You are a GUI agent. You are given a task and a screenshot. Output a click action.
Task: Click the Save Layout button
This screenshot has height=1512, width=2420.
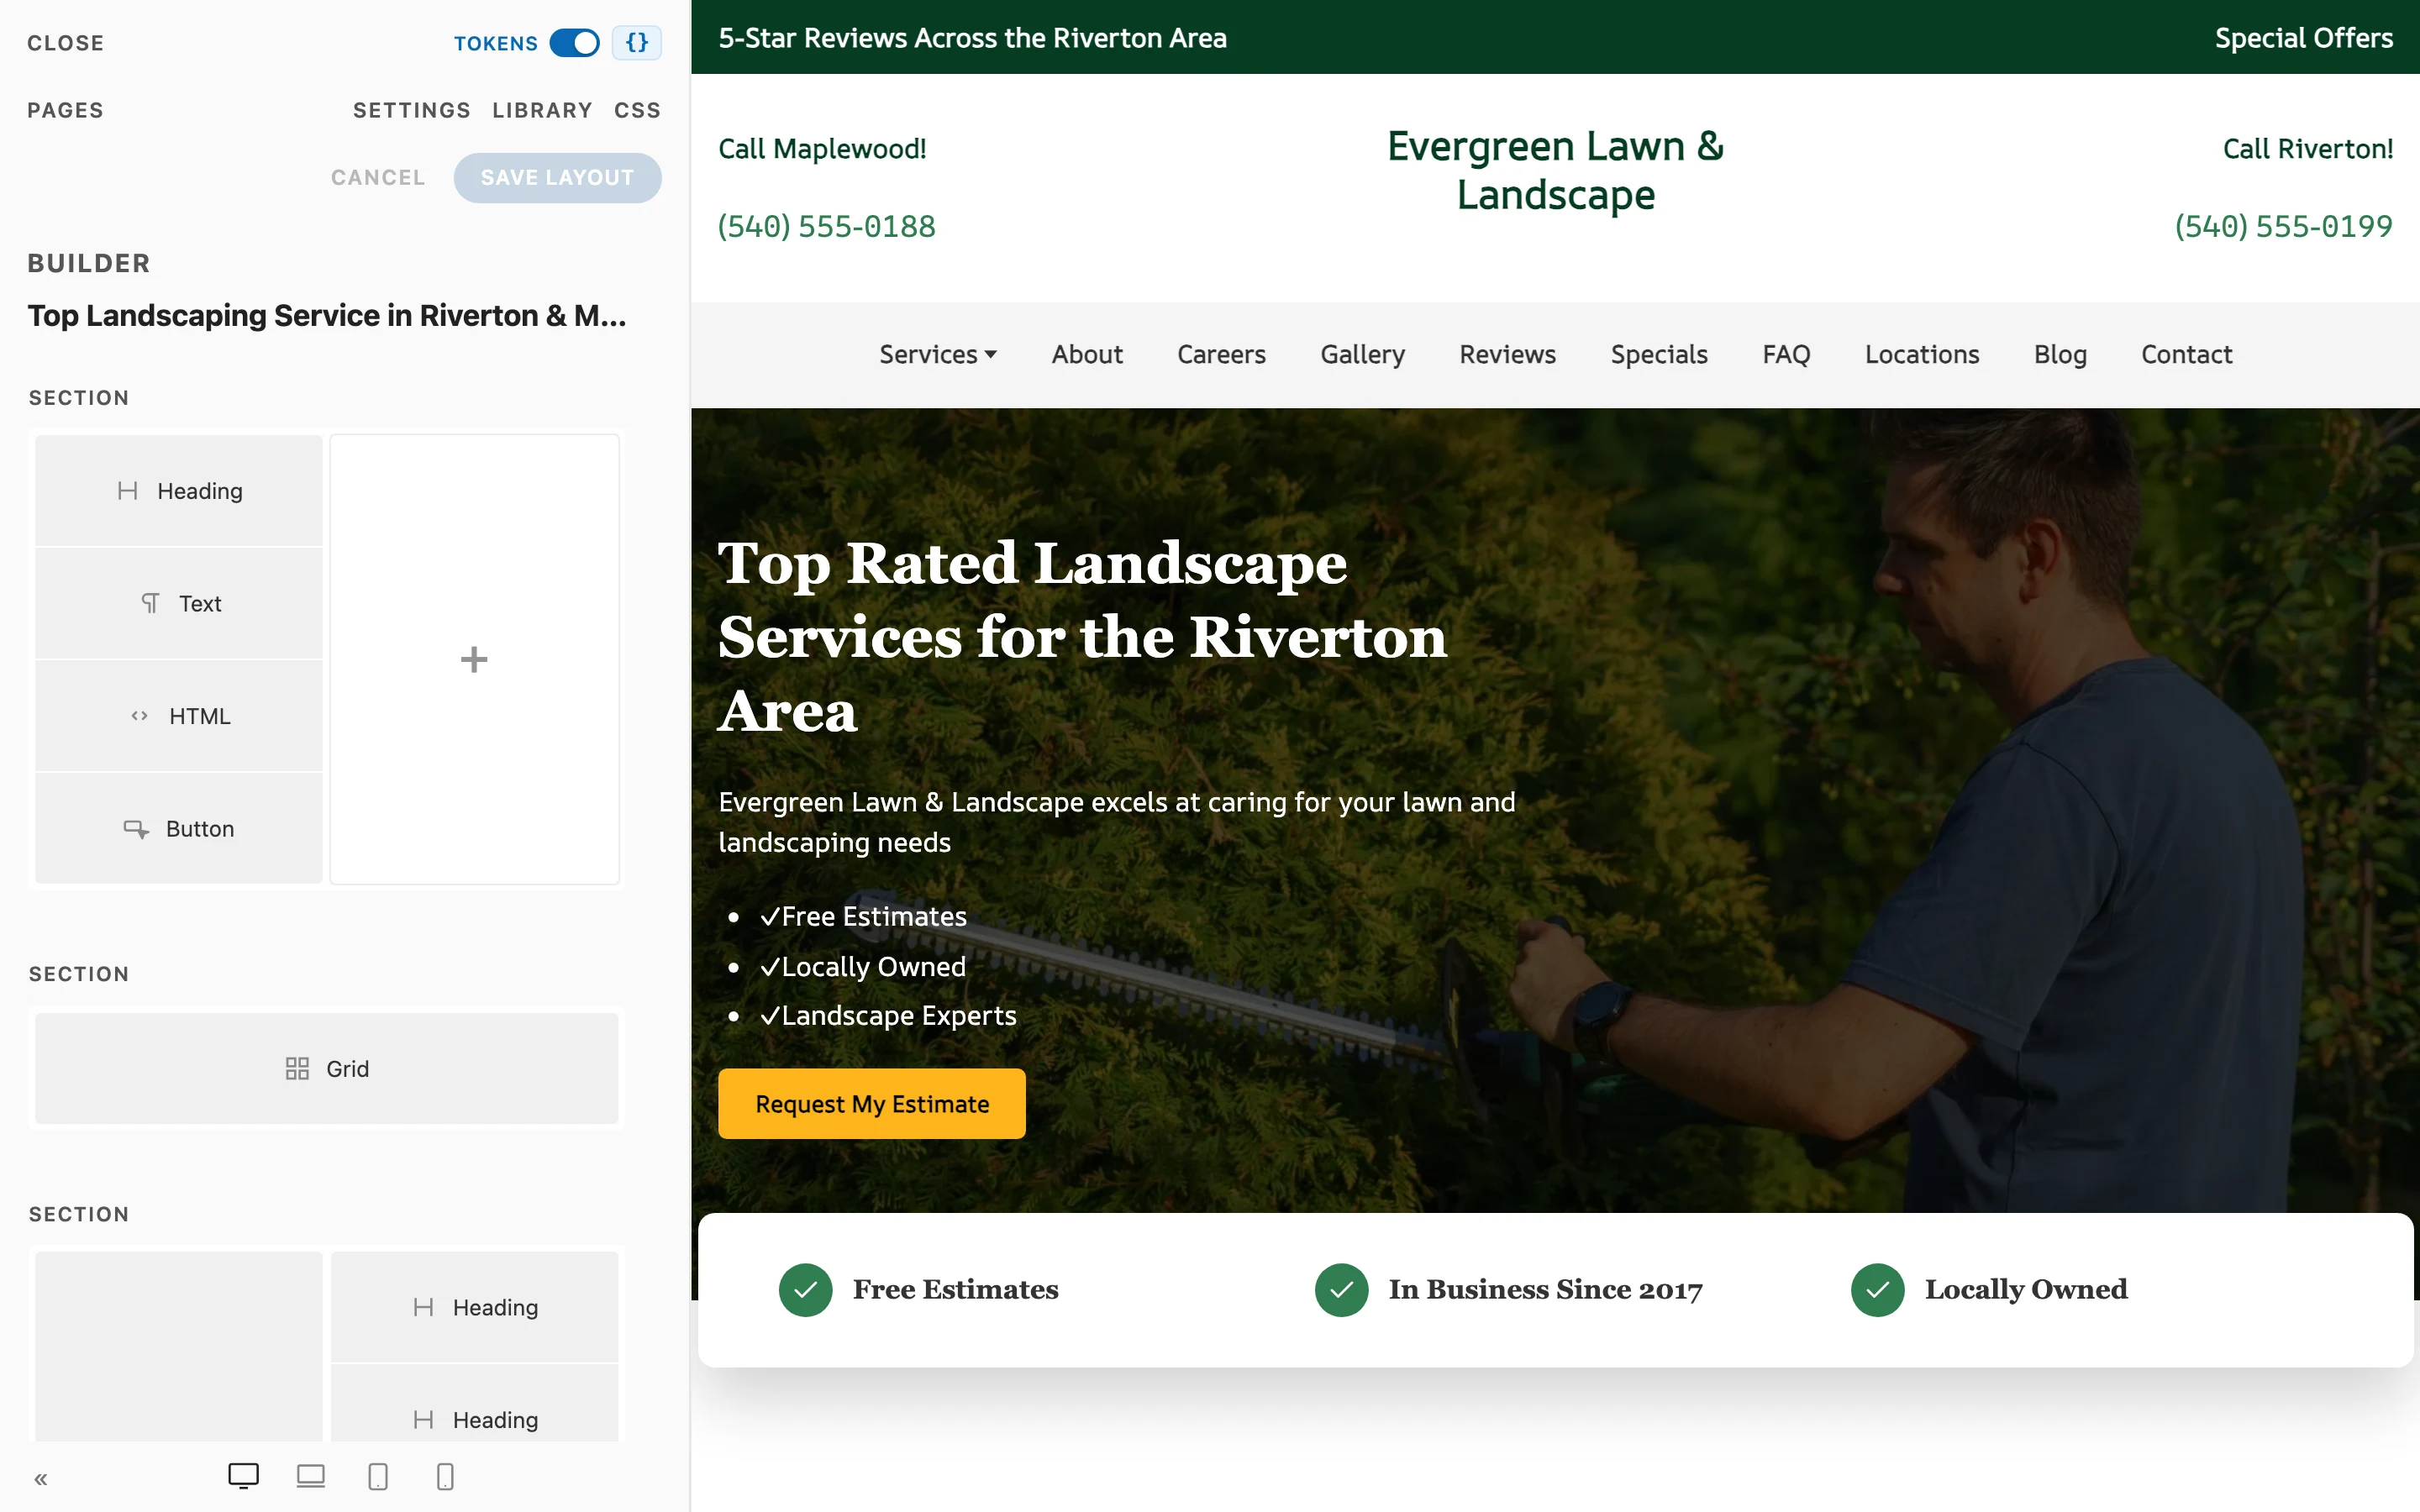(x=557, y=178)
